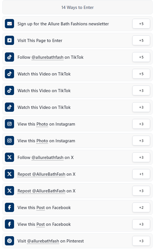The width and height of the screenshot is (155, 250).
Task: Open the Sign up for Allure Bath Fashions newsletter entry
Action: tap(77, 24)
